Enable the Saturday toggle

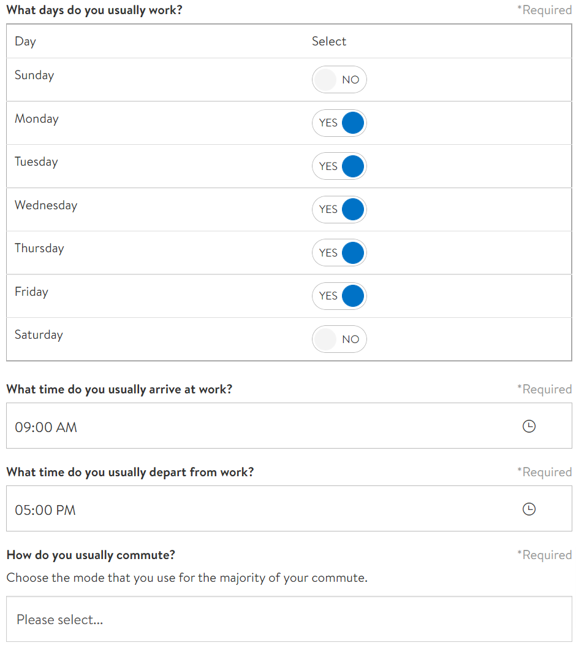(339, 339)
